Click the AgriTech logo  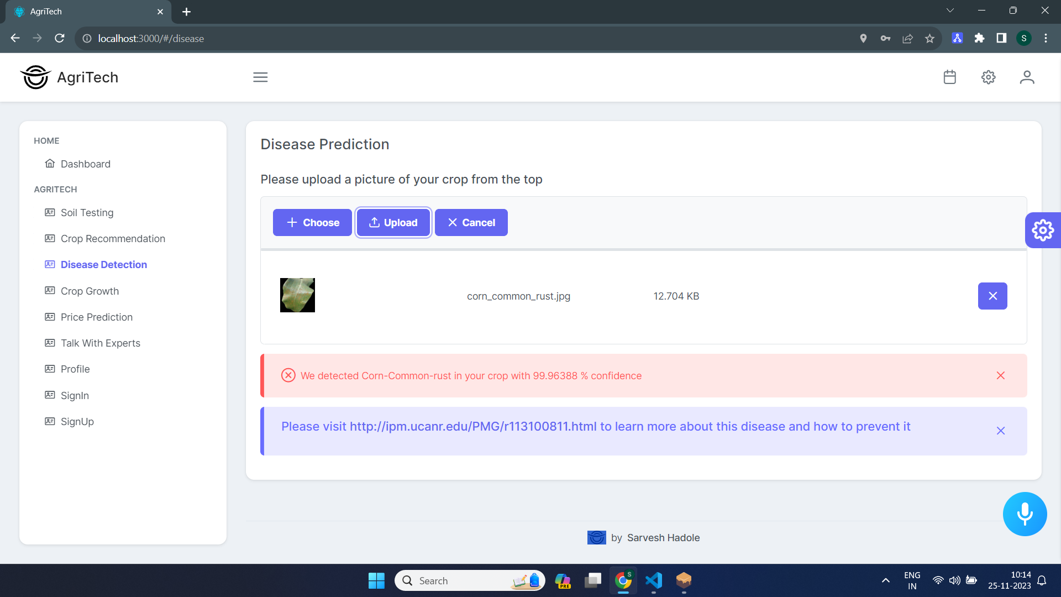point(70,77)
